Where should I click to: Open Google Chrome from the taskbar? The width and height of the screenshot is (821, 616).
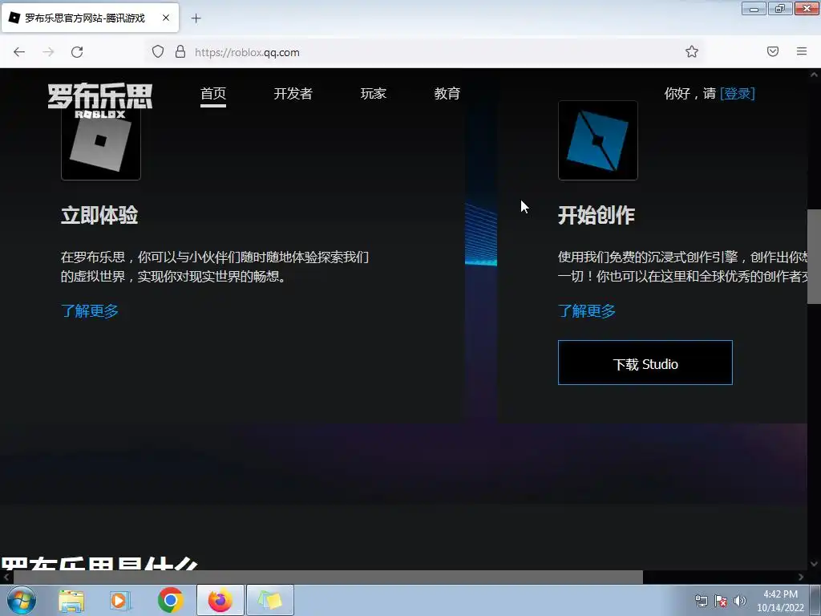point(170,600)
